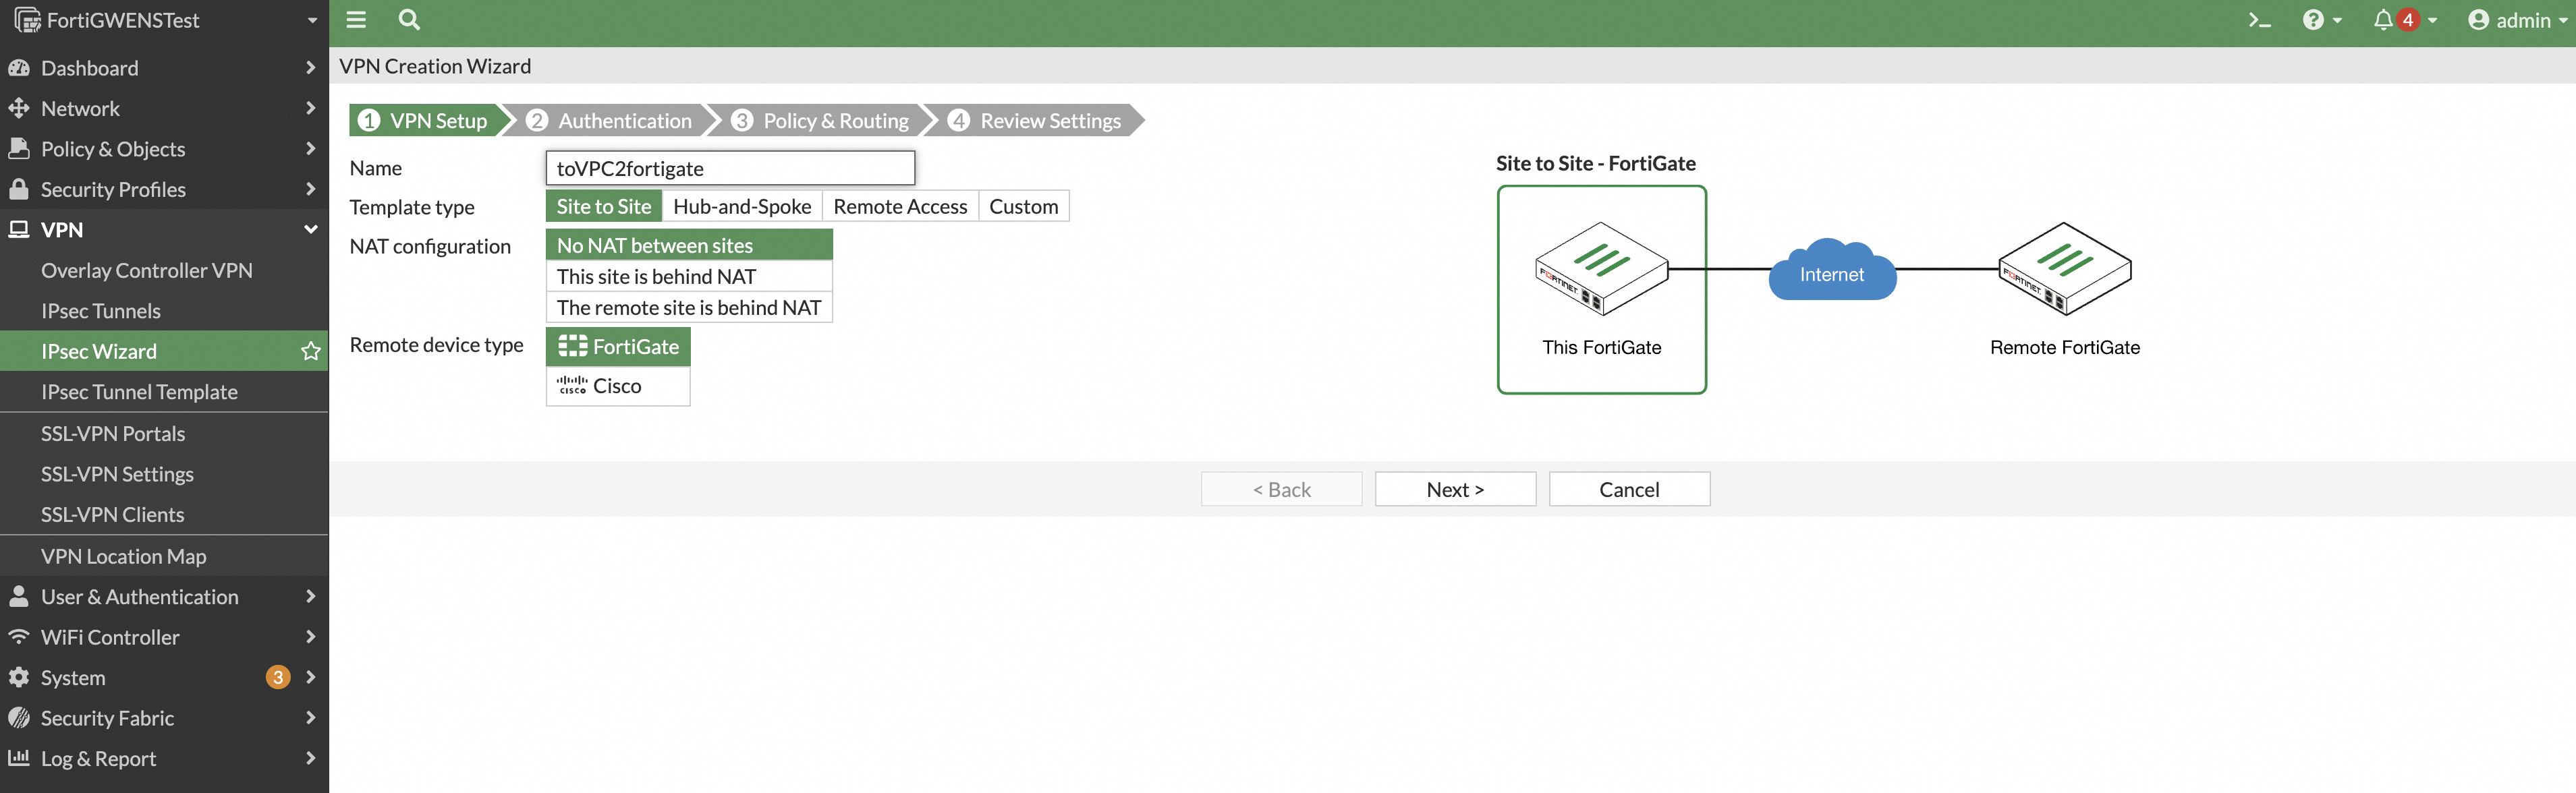Toggle the hamburger menu icon

click(356, 20)
